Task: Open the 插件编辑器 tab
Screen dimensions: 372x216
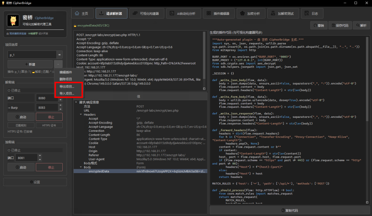Action: (218, 13)
